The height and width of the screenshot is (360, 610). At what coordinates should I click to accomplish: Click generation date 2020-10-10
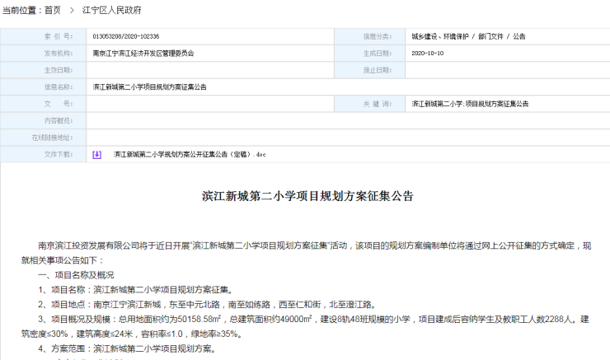428,54
